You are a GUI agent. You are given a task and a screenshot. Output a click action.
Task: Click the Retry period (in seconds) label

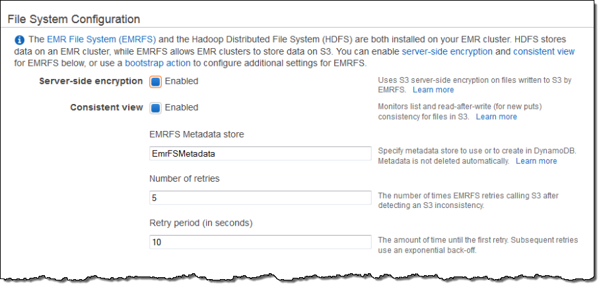point(201,222)
